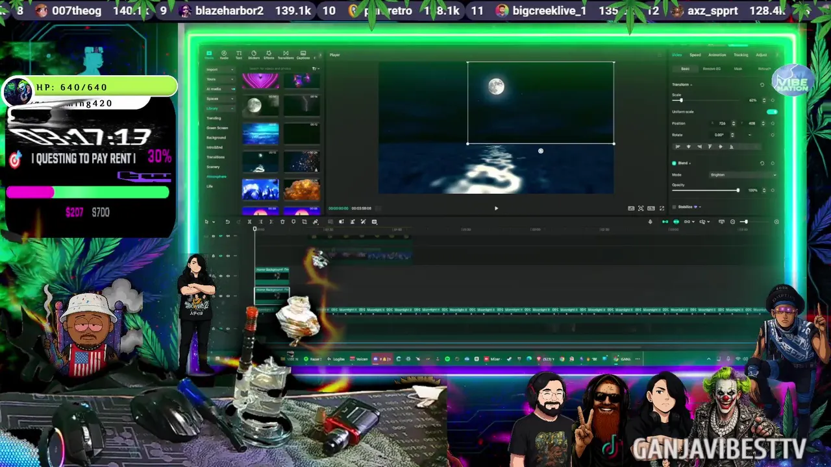The image size is (831, 467).
Task: Expand the Yours section in sidebar
Action: coord(220,79)
